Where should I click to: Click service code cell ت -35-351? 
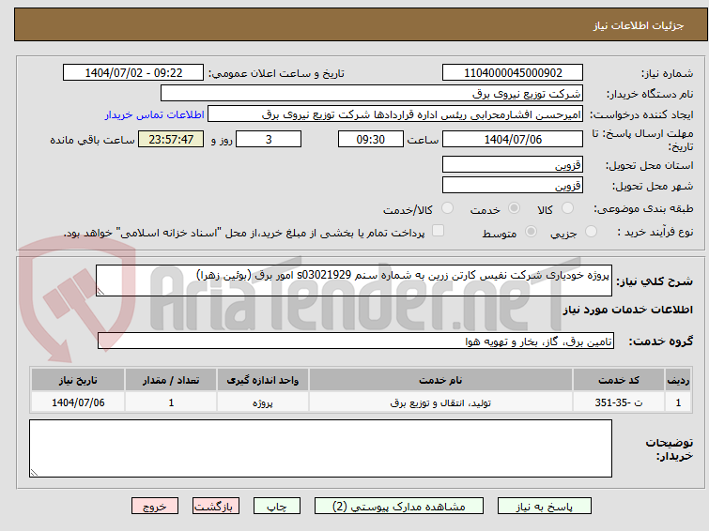pyautogui.click(x=619, y=402)
